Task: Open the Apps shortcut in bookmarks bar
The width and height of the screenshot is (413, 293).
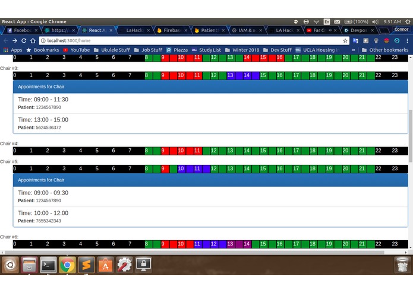Action: click(x=13, y=50)
